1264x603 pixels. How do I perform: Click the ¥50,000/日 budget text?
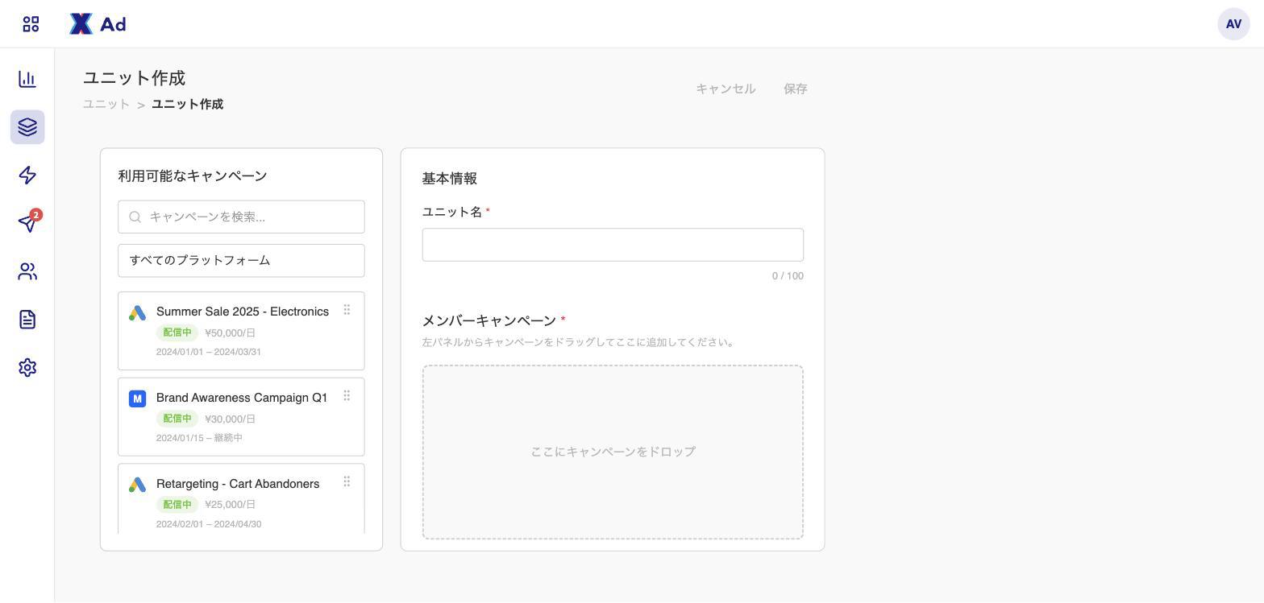tap(231, 333)
